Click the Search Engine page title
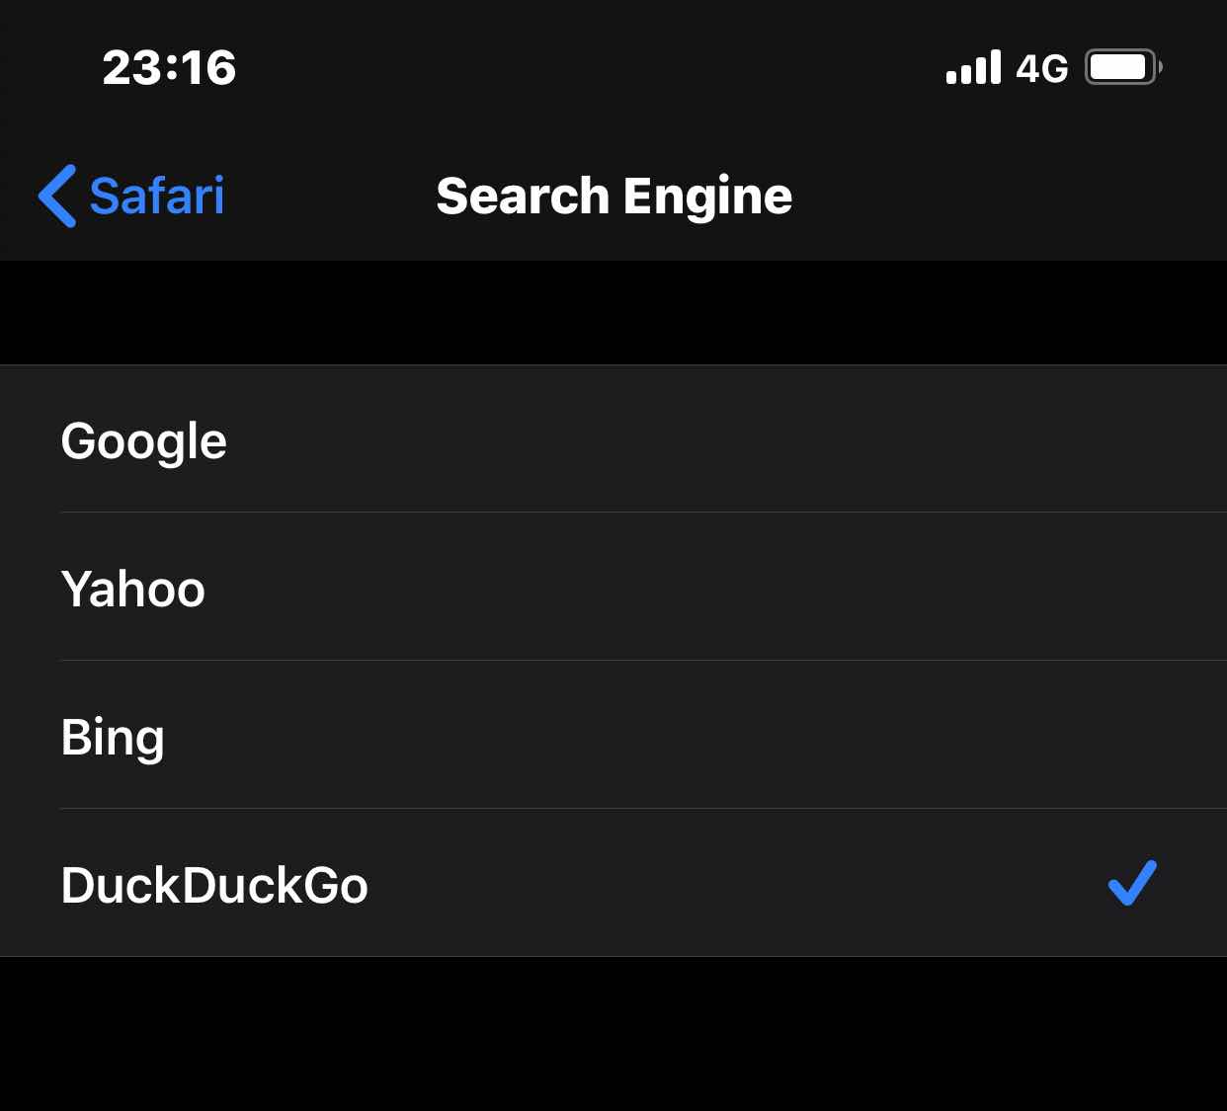This screenshot has width=1227, height=1111. tap(613, 196)
